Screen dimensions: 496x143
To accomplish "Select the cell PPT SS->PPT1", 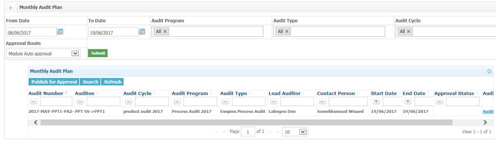I will point(98,111).
